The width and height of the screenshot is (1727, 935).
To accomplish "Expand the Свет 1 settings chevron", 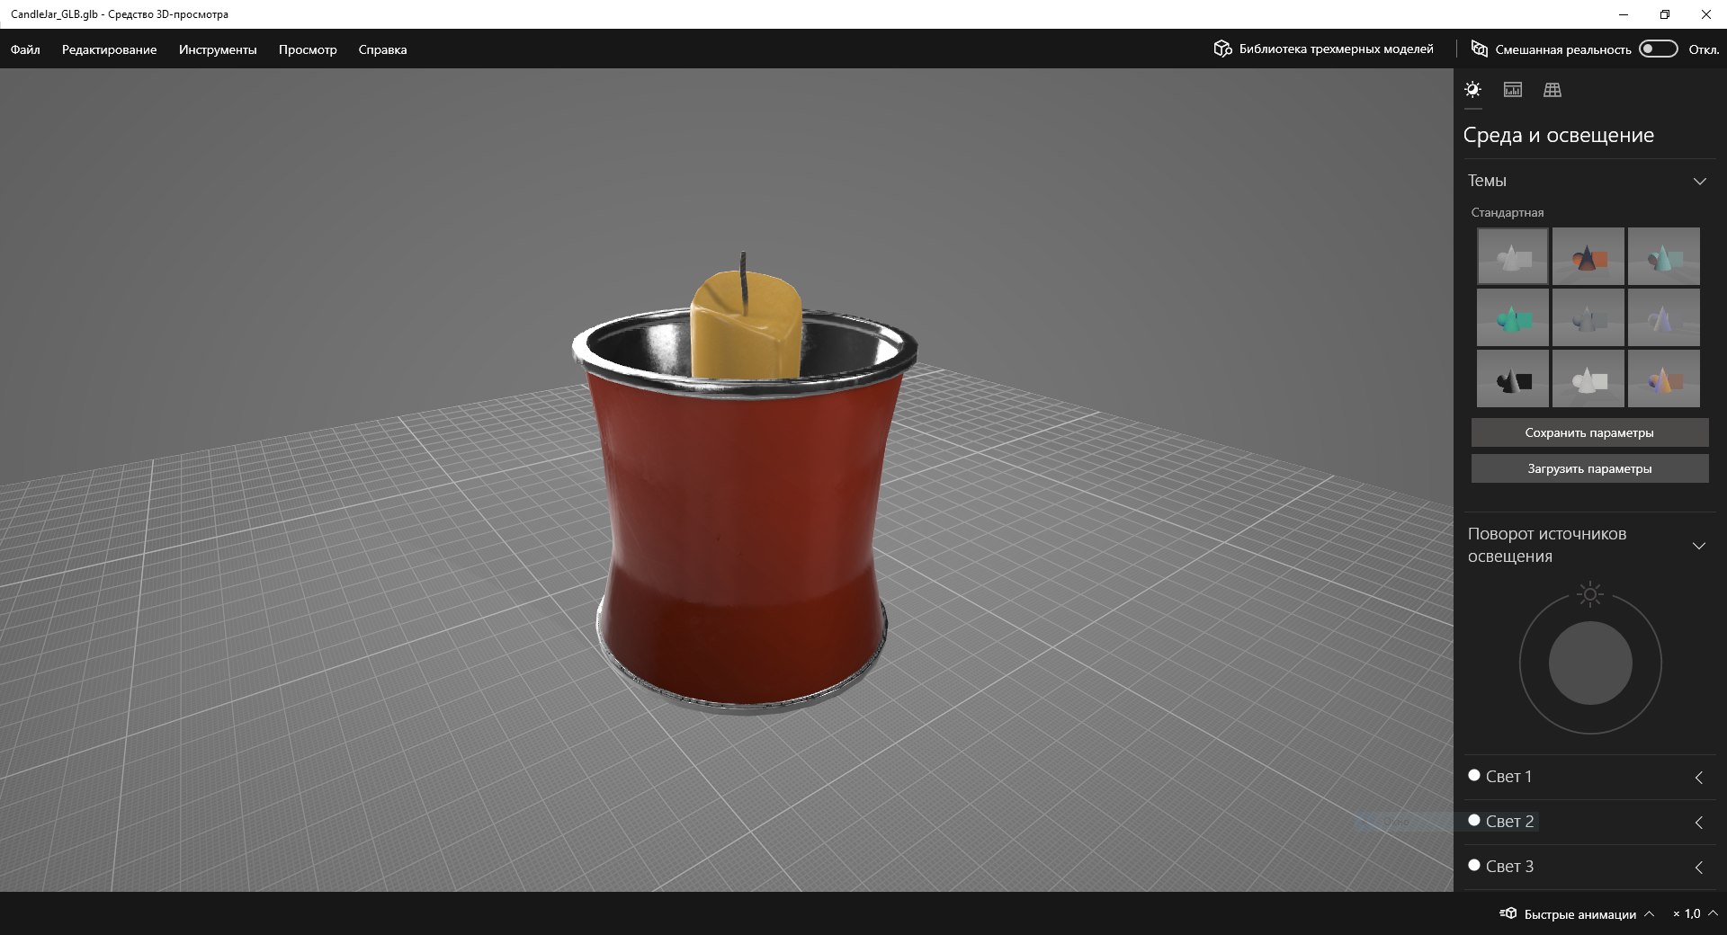I will [x=1699, y=778].
